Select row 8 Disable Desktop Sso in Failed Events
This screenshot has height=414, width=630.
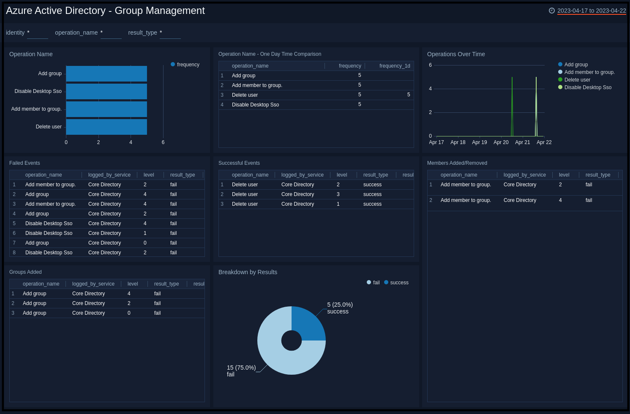pos(107,253)
